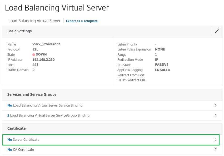
Task: Open Export as a Template
Action: (82, 21)
